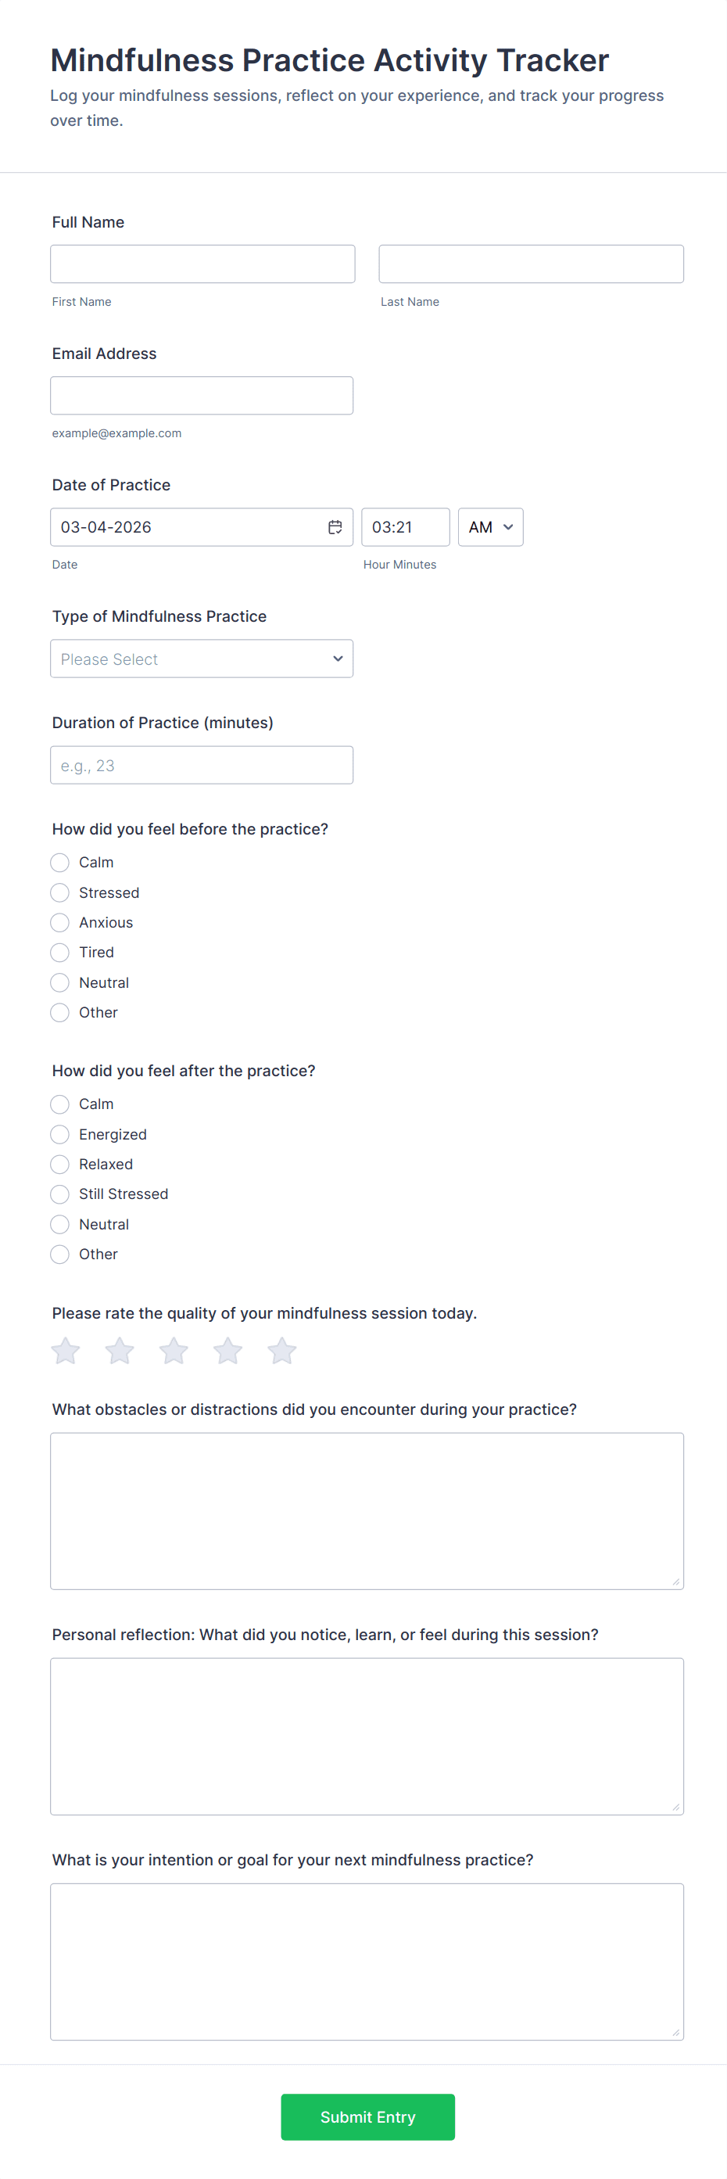This screenshot has width=727, height=2179.
Task: Click the Duration of Practice field
Action: point(201,766)
